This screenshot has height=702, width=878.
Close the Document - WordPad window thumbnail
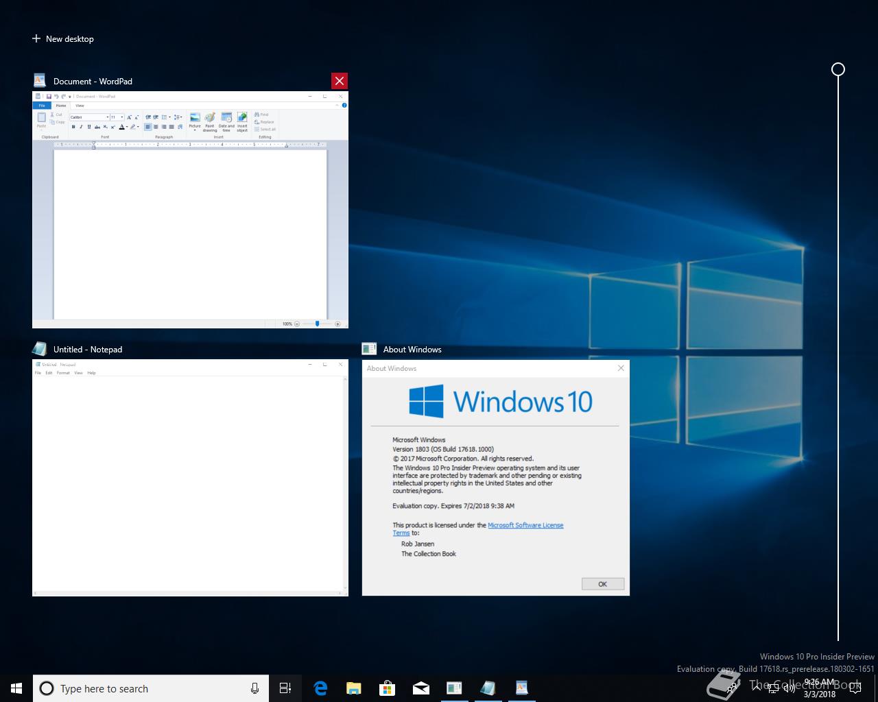click(339, 81)
